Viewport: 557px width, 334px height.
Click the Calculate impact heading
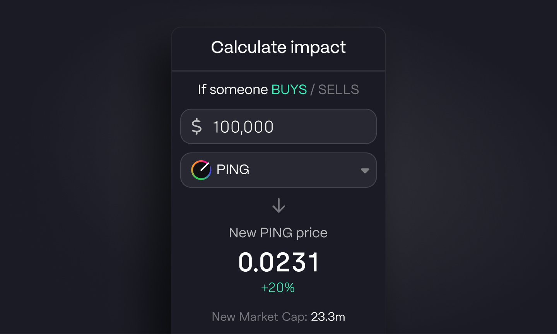(x=278, y=47)
